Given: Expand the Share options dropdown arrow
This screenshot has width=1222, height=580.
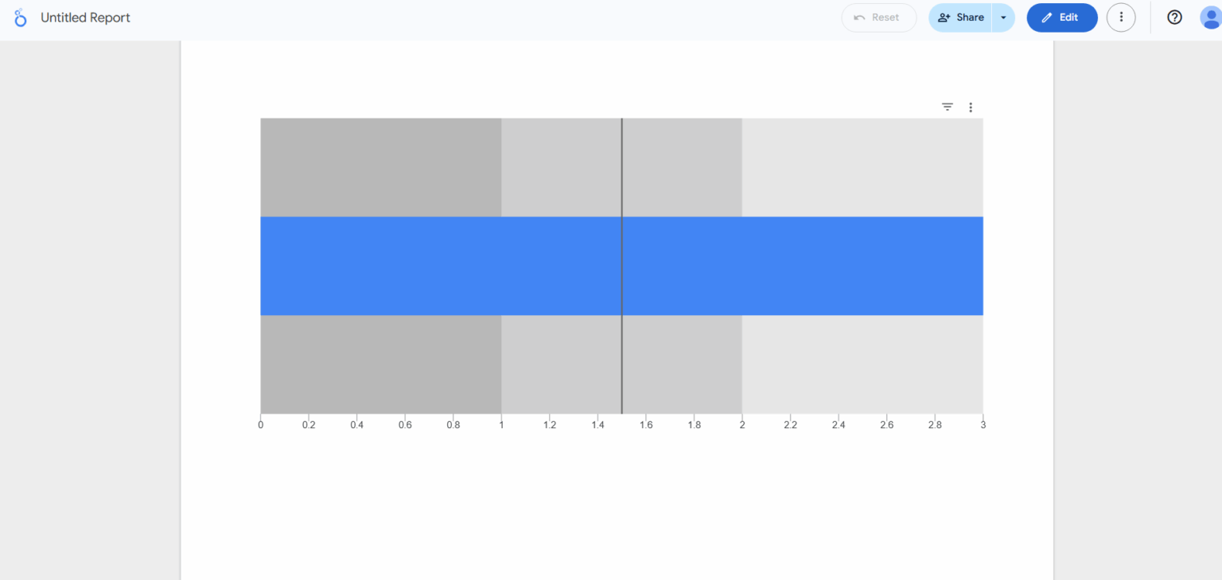Looking at the screenshot, I should (1003, 17).
